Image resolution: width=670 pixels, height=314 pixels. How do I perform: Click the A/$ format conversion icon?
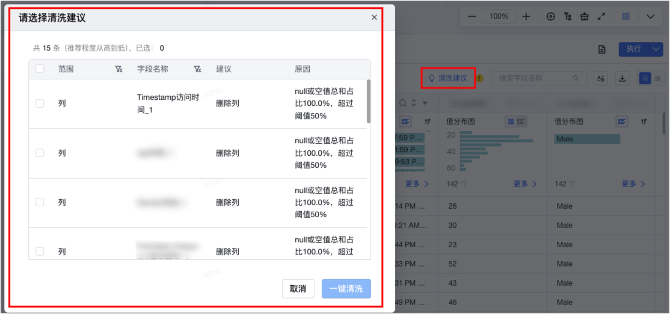(x=601, y=78)
